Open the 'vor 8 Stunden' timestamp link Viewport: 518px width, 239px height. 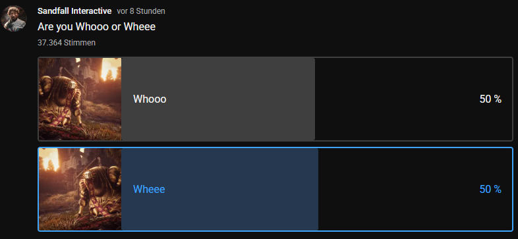[x=141, y=11]
